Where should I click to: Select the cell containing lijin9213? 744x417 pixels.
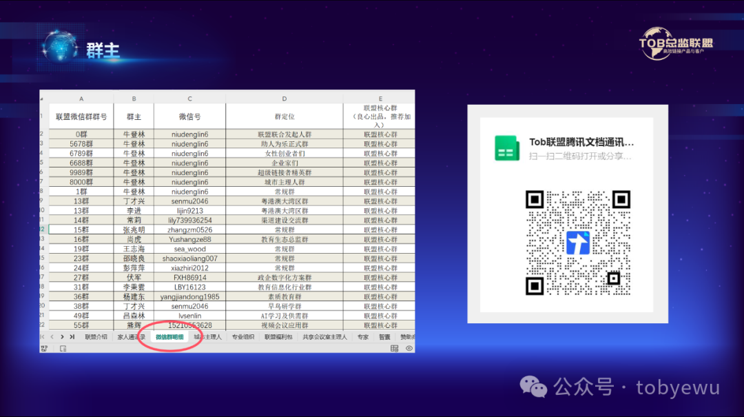point(190,211)
